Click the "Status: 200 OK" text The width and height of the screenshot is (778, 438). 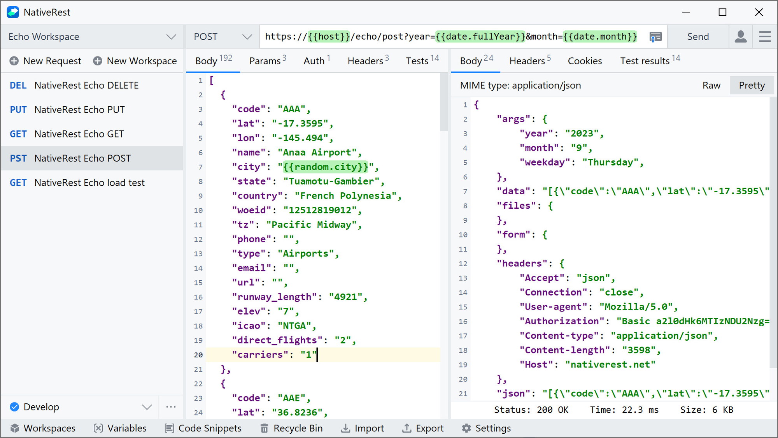(x=531, y=410)
